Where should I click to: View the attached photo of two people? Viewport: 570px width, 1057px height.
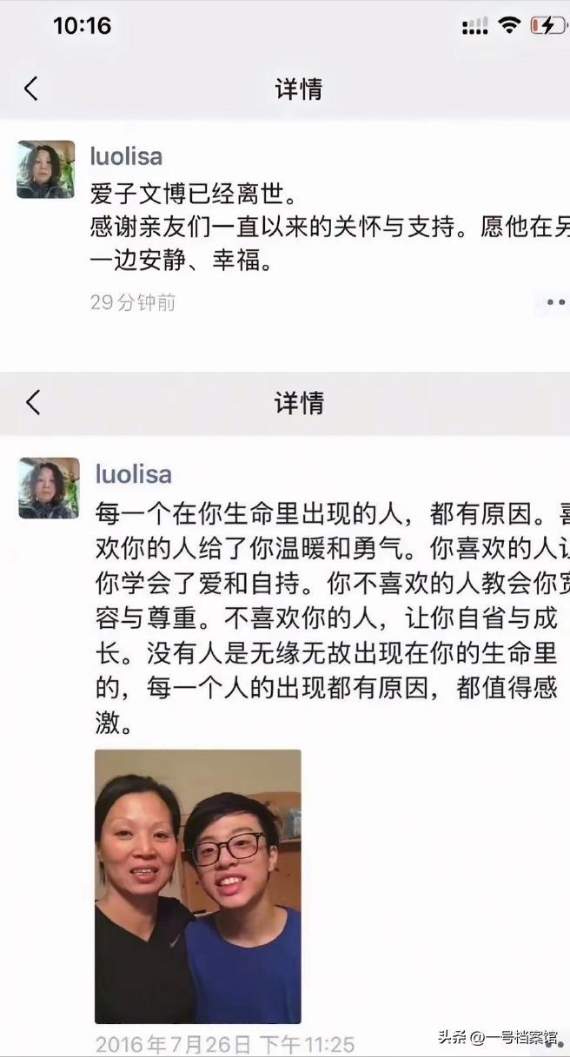pyautogui.click(x=198, y=887)
